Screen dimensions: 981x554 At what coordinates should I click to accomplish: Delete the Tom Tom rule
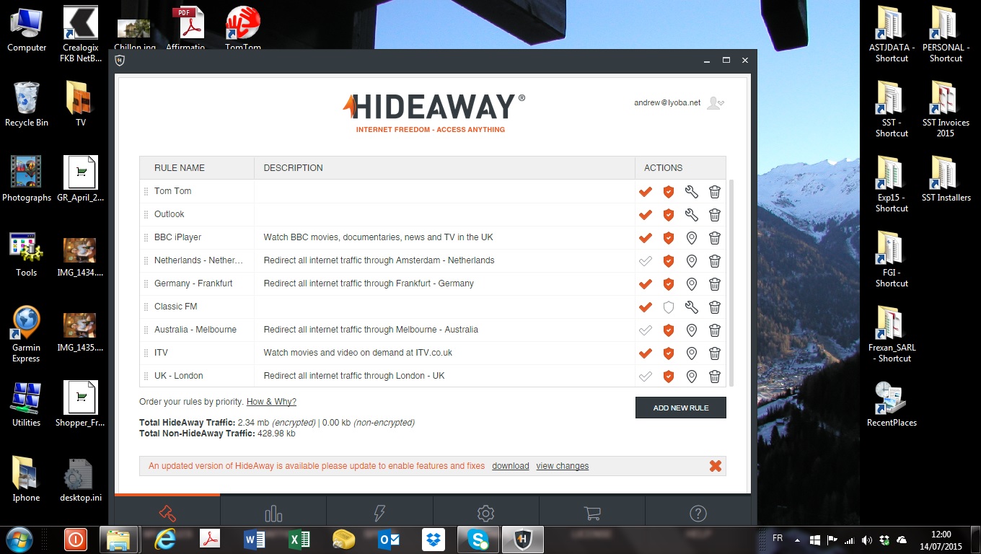pyautogui.click(x=714, y=192)
